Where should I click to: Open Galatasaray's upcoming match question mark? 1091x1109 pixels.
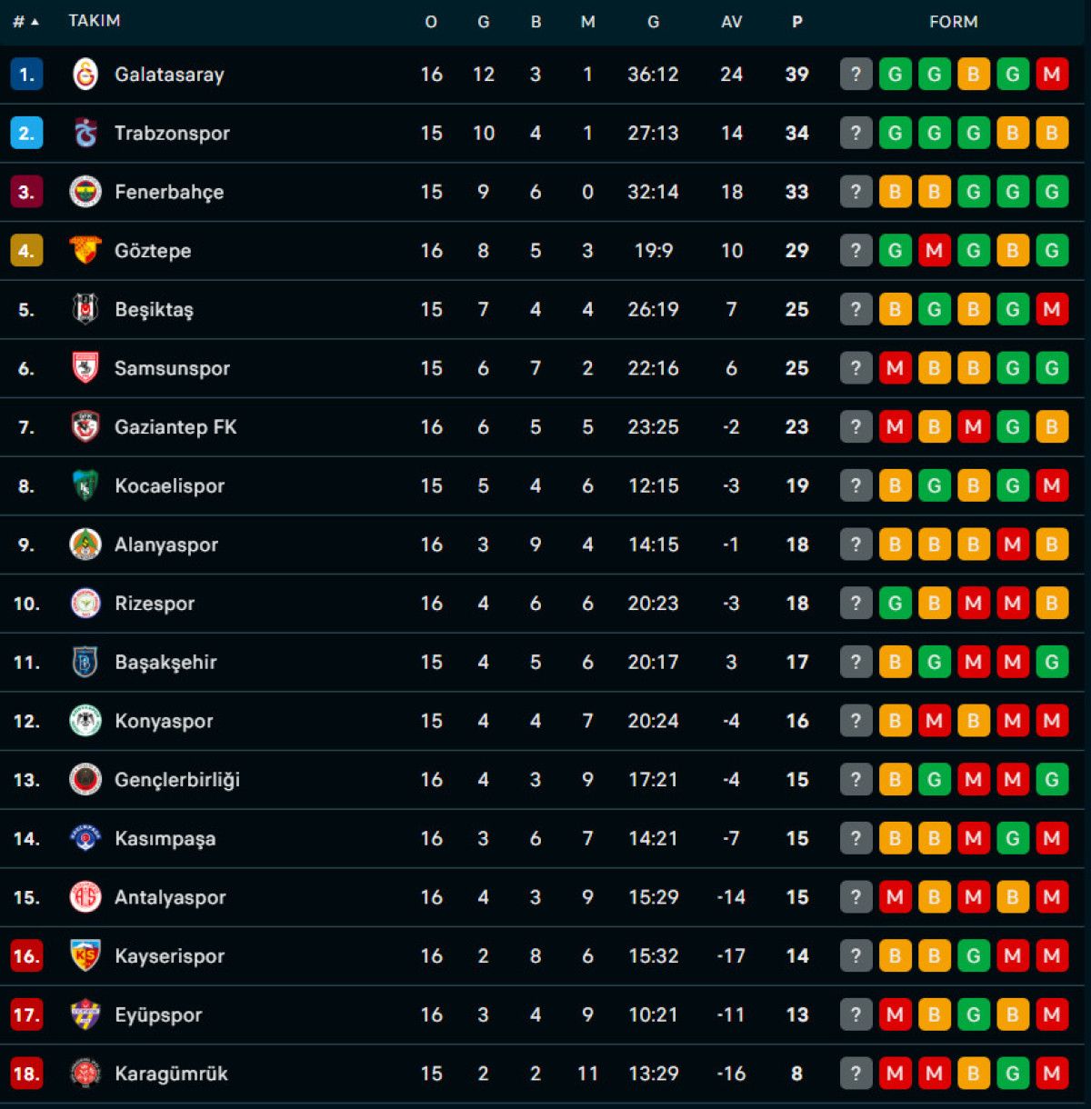856,75
